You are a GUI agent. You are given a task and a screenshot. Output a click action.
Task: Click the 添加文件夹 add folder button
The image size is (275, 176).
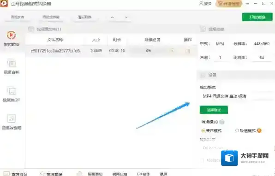point(51,17)
